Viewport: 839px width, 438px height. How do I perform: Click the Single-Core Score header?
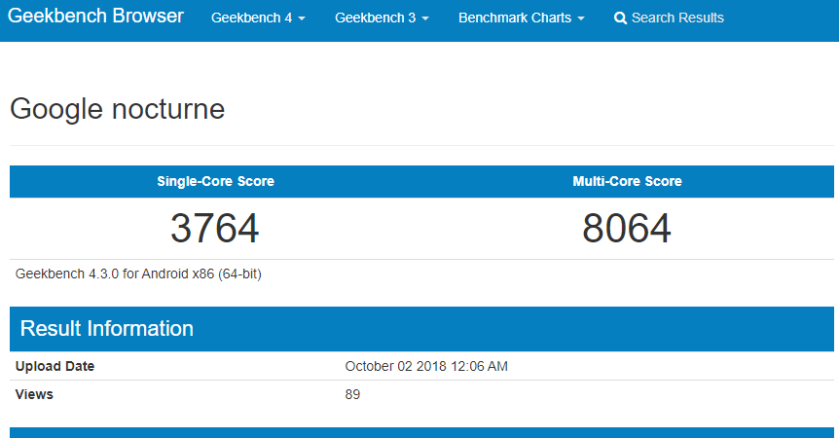click(x=216, y=181)
